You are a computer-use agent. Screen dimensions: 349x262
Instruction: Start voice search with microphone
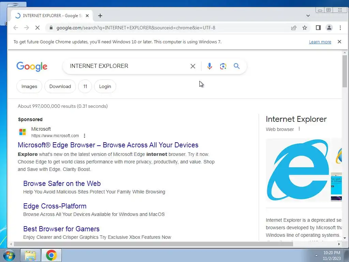pos(210,66)
